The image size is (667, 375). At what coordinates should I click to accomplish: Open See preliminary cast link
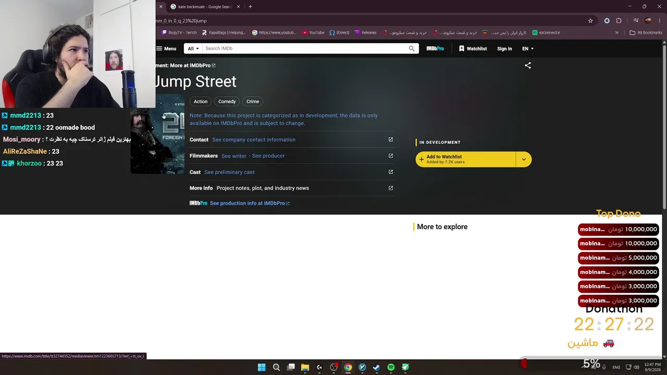(229, 172)
